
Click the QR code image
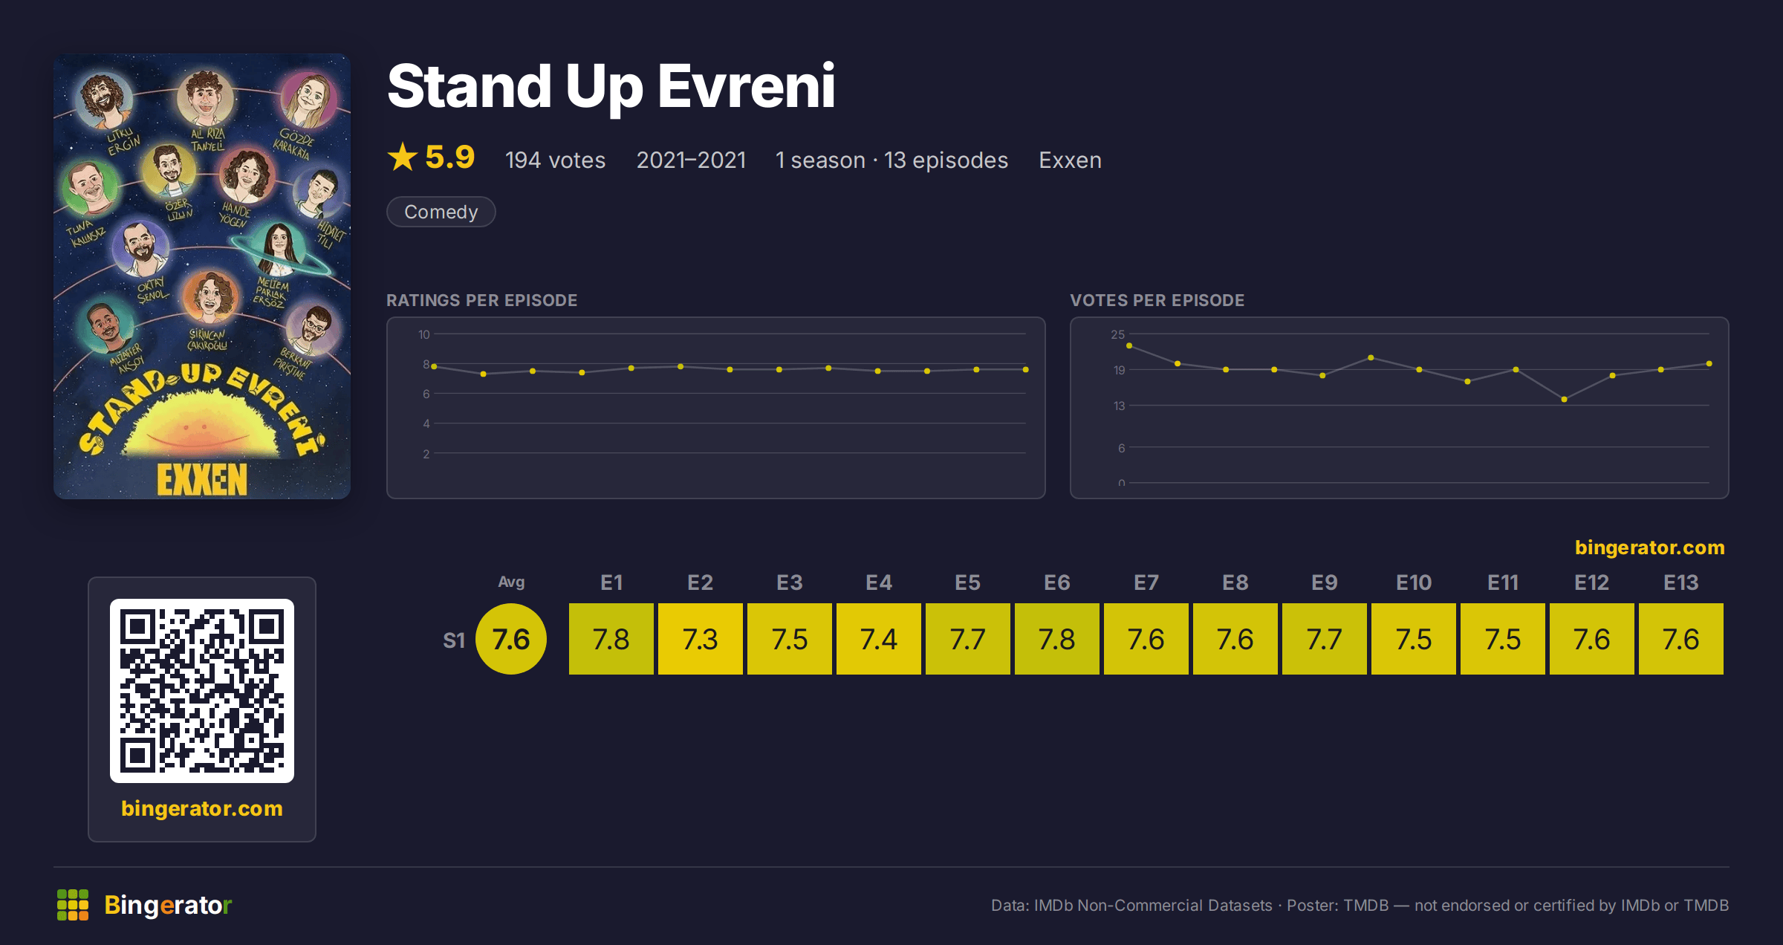coord(202,691)
